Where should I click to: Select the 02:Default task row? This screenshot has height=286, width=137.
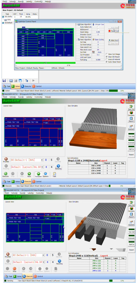coord(7,23)
